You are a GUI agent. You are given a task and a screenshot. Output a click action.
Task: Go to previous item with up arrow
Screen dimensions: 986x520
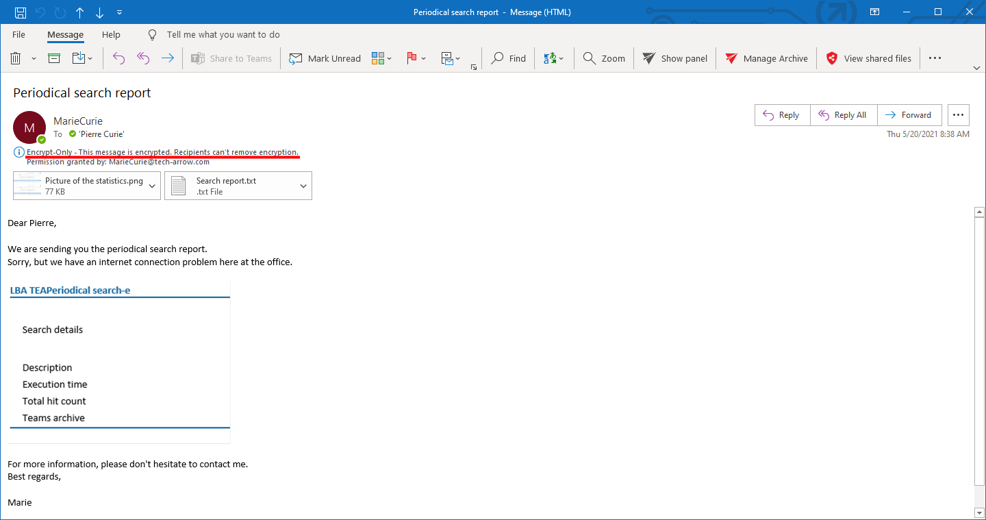[80, 12]
